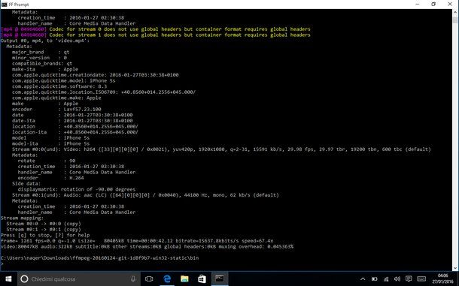
Task: Click the 'frame= 1261 fps=0.0' progress line
Action: (137, 241)
